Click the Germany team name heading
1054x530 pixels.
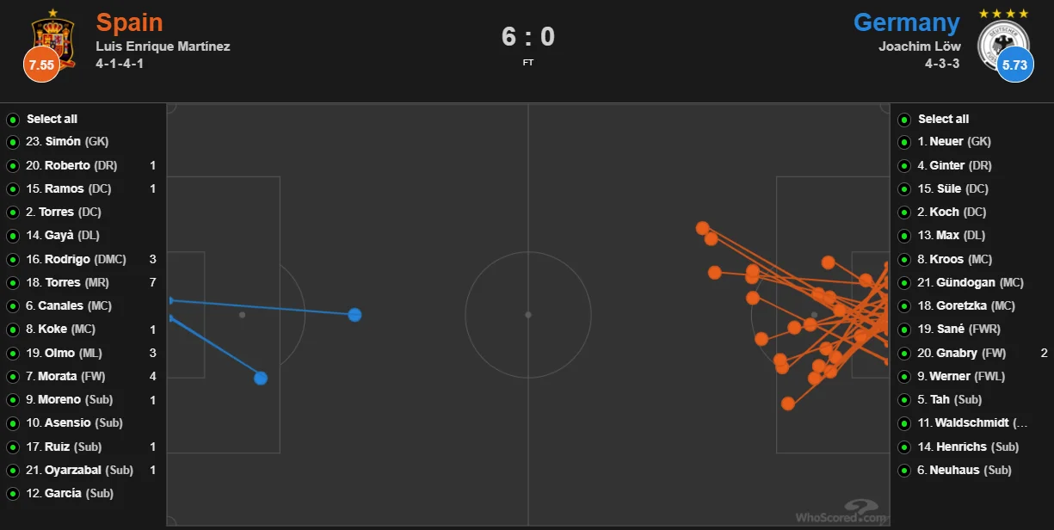[906, 22]
